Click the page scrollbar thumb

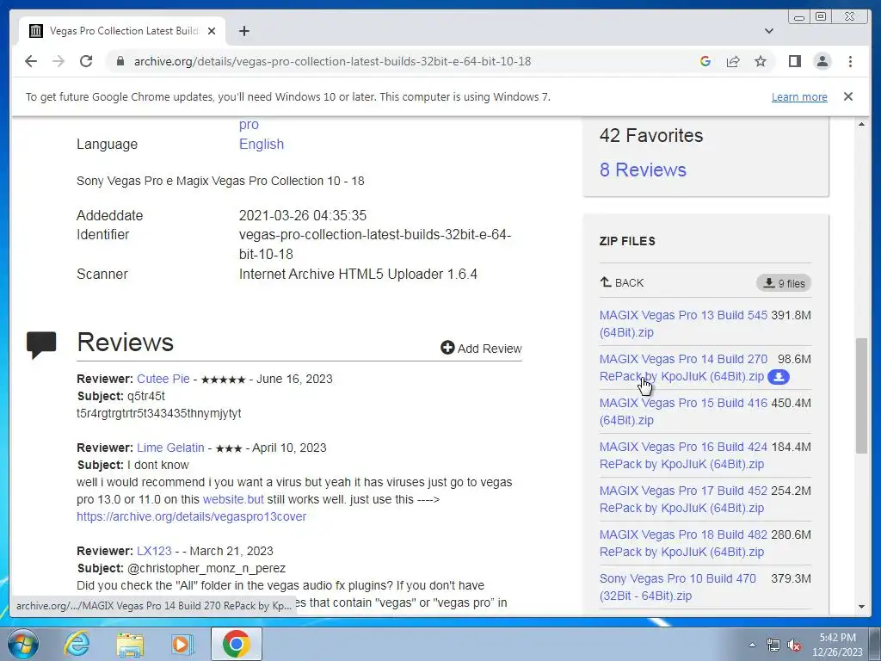click(x=861, y=395)
